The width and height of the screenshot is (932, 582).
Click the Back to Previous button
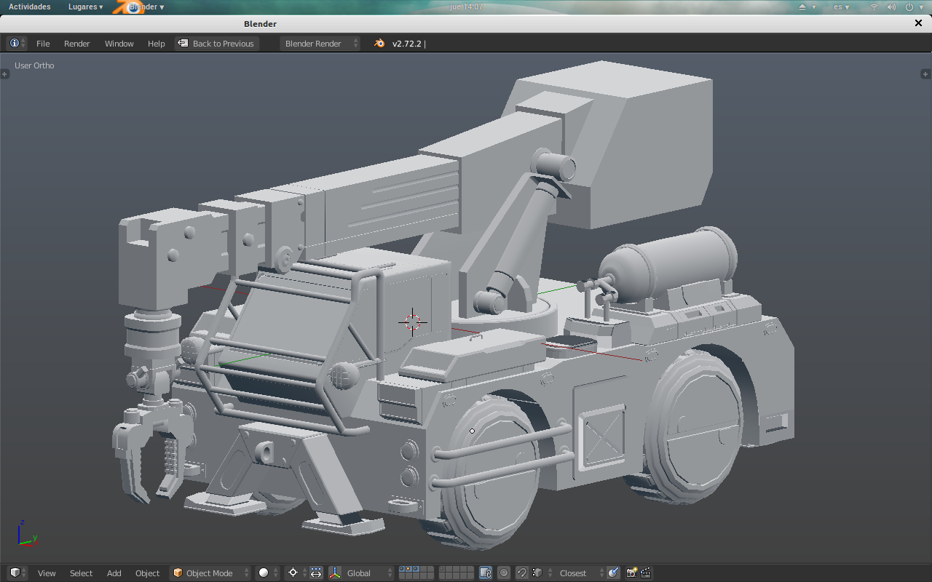[x=217, y=44]
